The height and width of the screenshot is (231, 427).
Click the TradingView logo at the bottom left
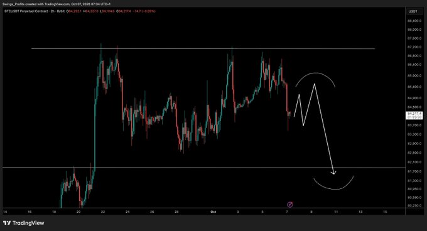[24, 223]
